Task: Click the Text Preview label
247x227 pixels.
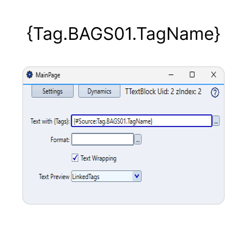Action: click(x=54, y=177)
